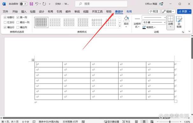Toggle the 自动保存 AutoSave switch
193x123 pixels.
click(x=24, y=4)
